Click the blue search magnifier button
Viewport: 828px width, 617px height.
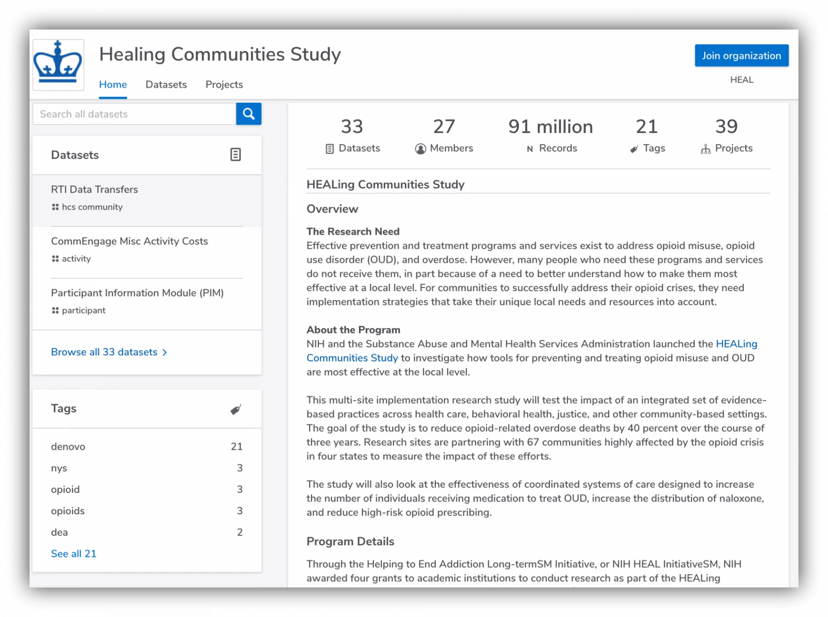248,114
